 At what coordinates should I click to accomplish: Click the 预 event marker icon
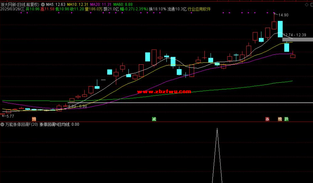(34, 119)
